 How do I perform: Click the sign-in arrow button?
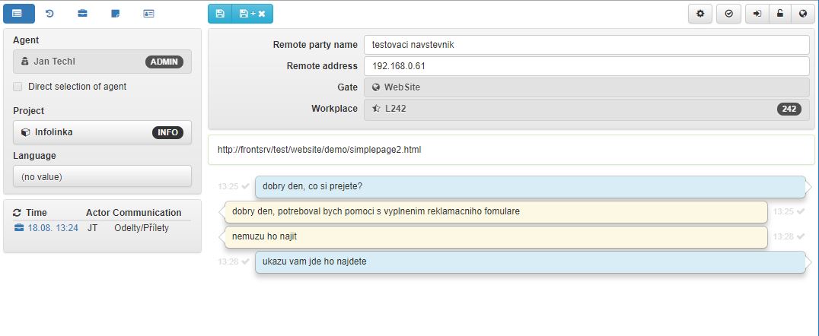pyautogui.click(x=757, y=14)
